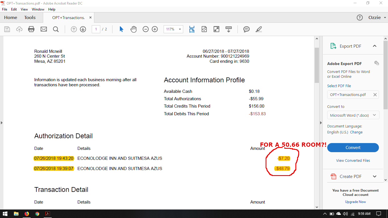Go to the next page
Viewport: 388px width, 218px height.
[x=83, y=29]
